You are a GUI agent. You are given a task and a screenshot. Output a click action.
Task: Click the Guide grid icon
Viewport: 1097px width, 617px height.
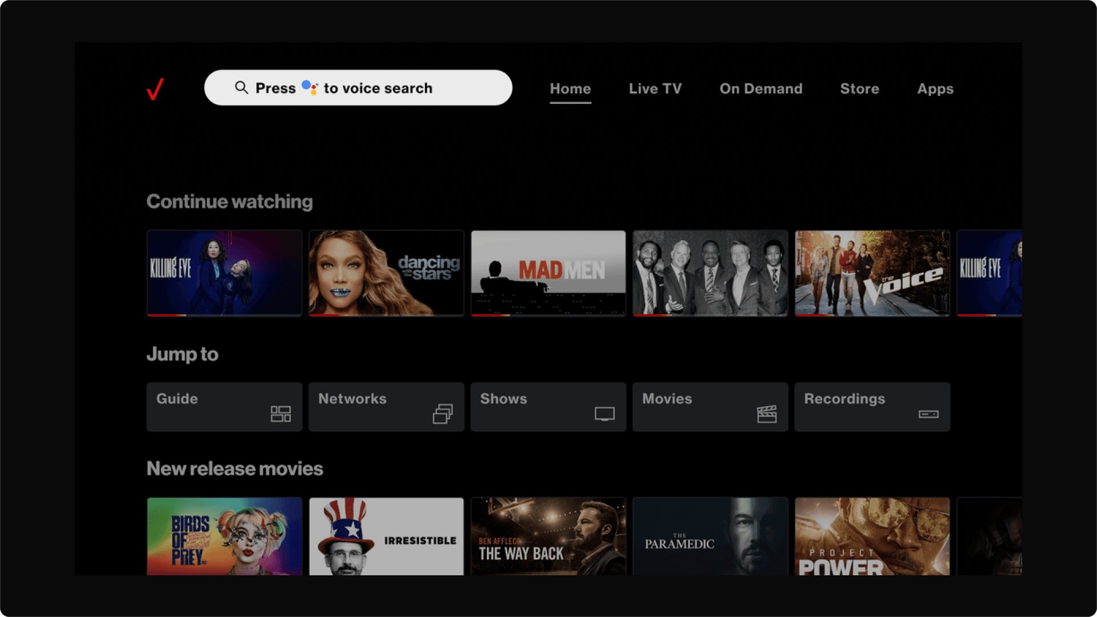click(281, 414)
